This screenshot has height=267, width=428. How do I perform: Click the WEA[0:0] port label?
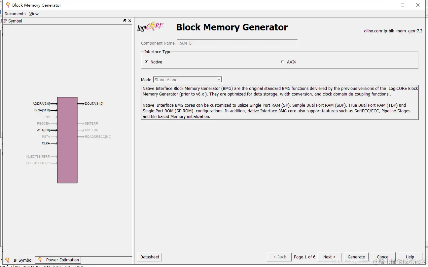(x=43, y=130)
